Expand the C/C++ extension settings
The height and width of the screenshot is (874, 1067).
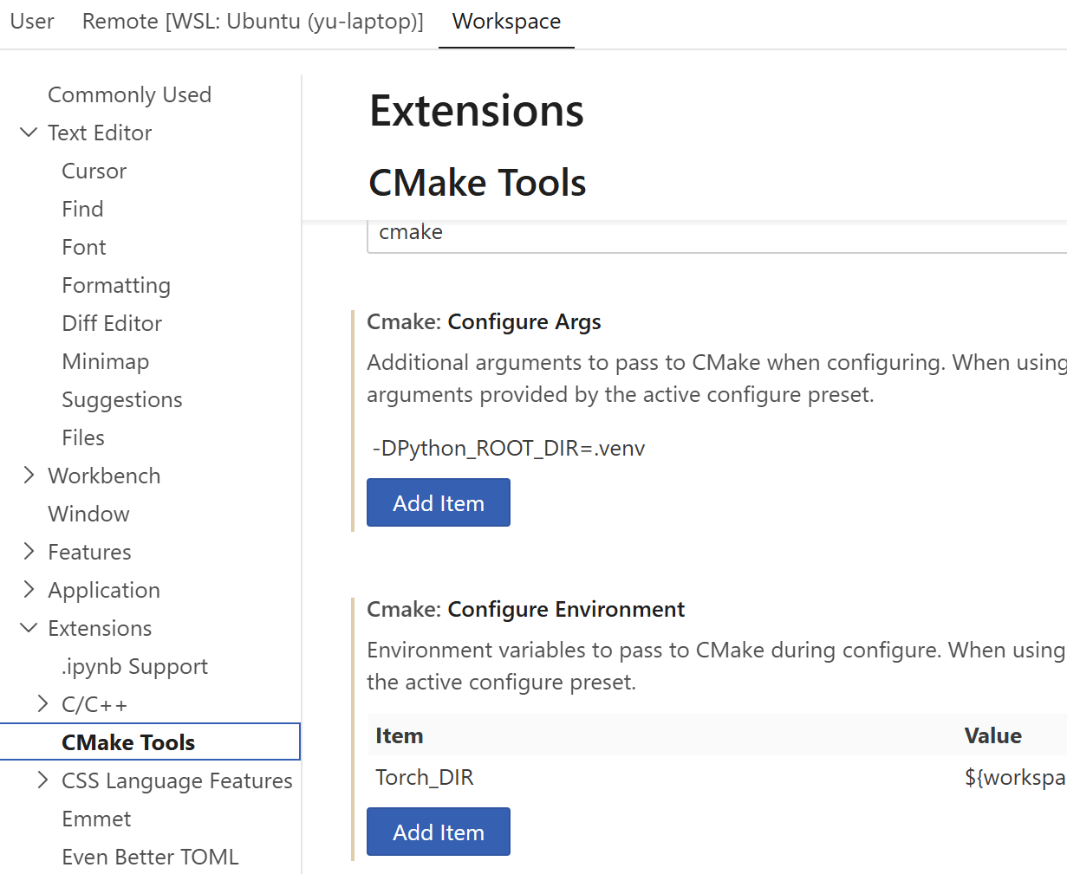(42, 704)
